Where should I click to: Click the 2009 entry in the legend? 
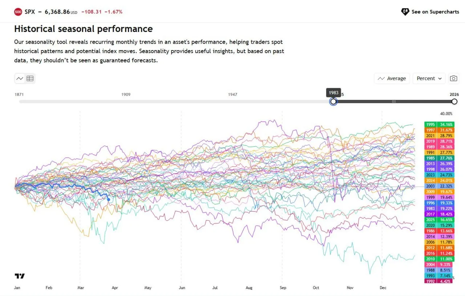(x=438, y=191)
